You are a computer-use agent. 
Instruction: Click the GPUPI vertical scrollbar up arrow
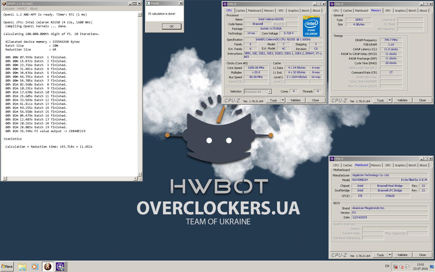click(140, 15)
